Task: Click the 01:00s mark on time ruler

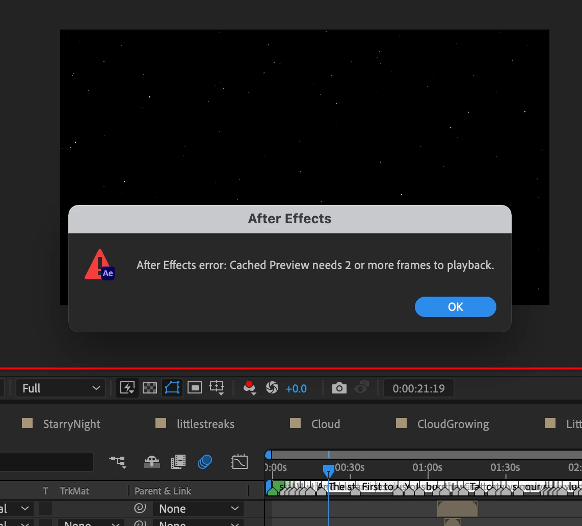Action: 427,467
